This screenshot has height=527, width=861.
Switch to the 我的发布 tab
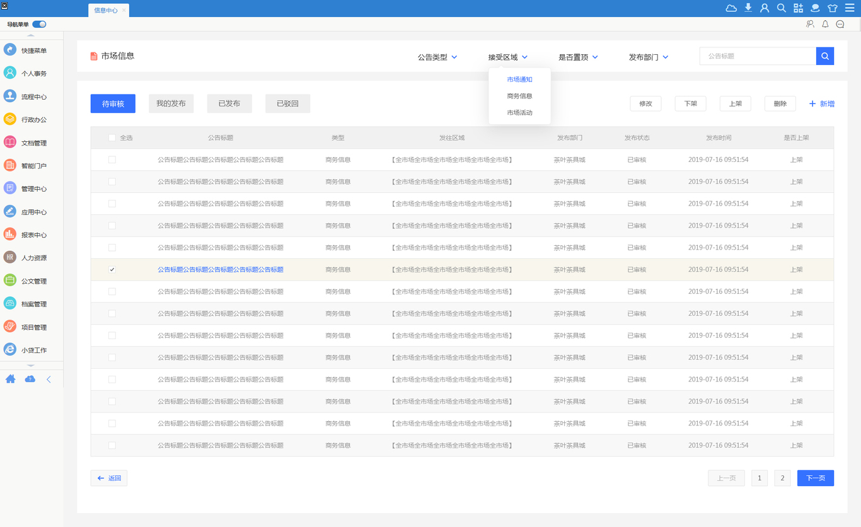pos(171,103)
